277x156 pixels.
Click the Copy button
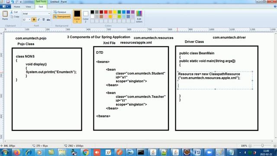(x=15, y=16)
